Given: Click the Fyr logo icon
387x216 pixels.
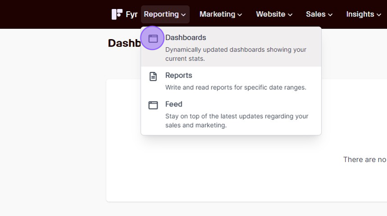Looking at the screenshot, I should 117,14.
